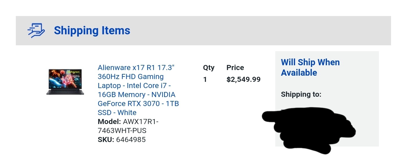Click the quantity value 1
Screen dimensions: 406x162
click(x=205, y=80)
